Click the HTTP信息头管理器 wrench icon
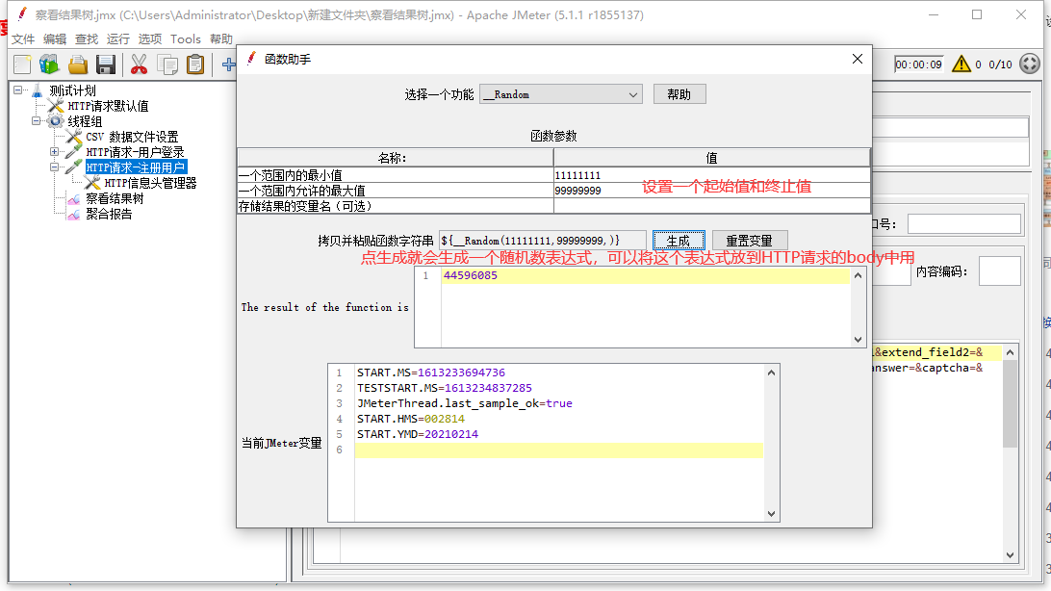The height and width of the screenshot is (591, 1051). [93, 183]
